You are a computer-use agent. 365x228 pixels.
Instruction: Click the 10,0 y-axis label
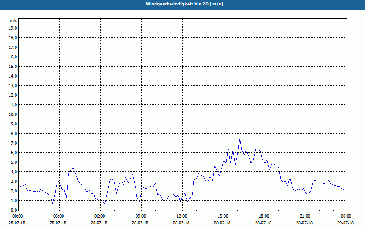click(x=13, y=114)
